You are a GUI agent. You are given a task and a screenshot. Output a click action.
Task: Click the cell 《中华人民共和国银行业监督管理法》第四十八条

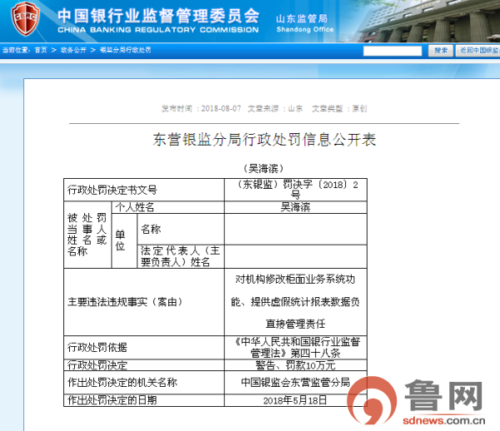pyautogui.click(x=296, y=348)
